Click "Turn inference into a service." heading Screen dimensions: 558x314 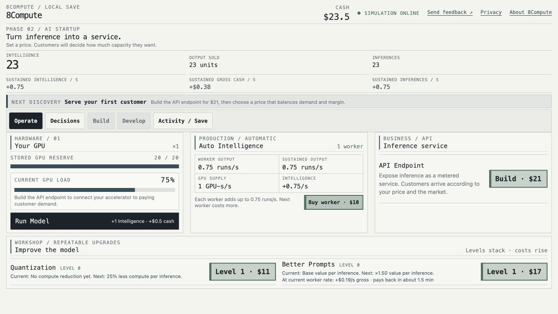(64, 37)
